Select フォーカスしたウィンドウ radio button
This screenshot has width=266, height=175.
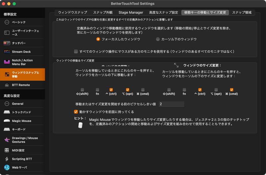[98, 39]
